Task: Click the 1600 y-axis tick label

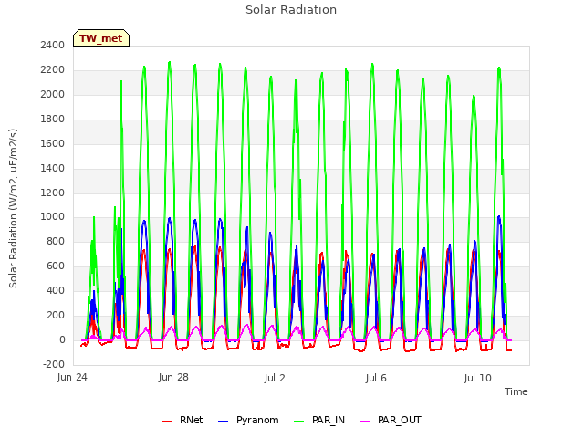Action: (x=53, y=143)
